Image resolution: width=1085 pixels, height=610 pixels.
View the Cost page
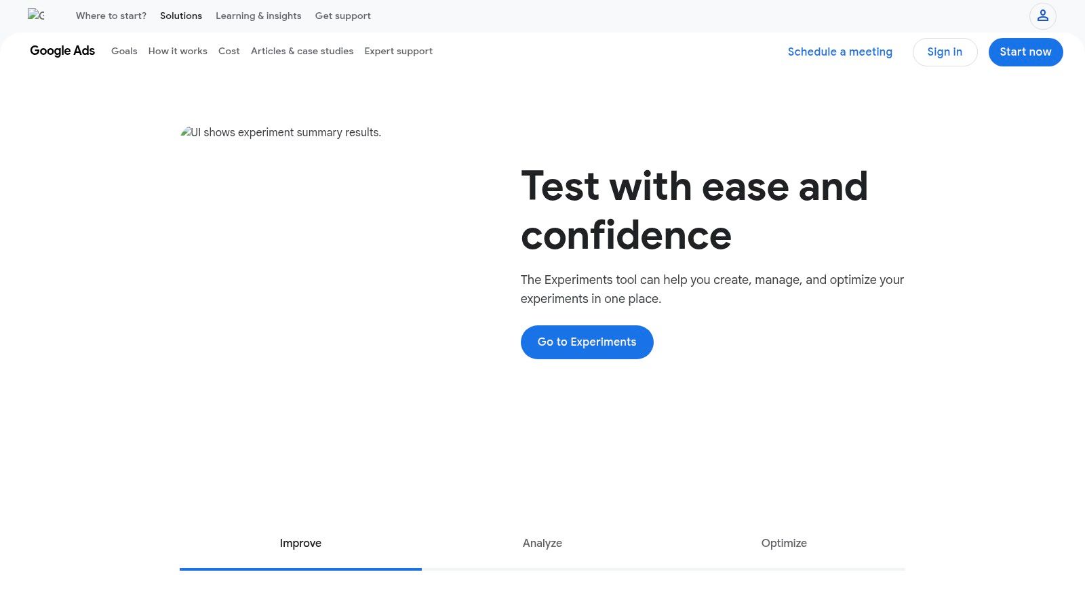click(x=229, y=52)
